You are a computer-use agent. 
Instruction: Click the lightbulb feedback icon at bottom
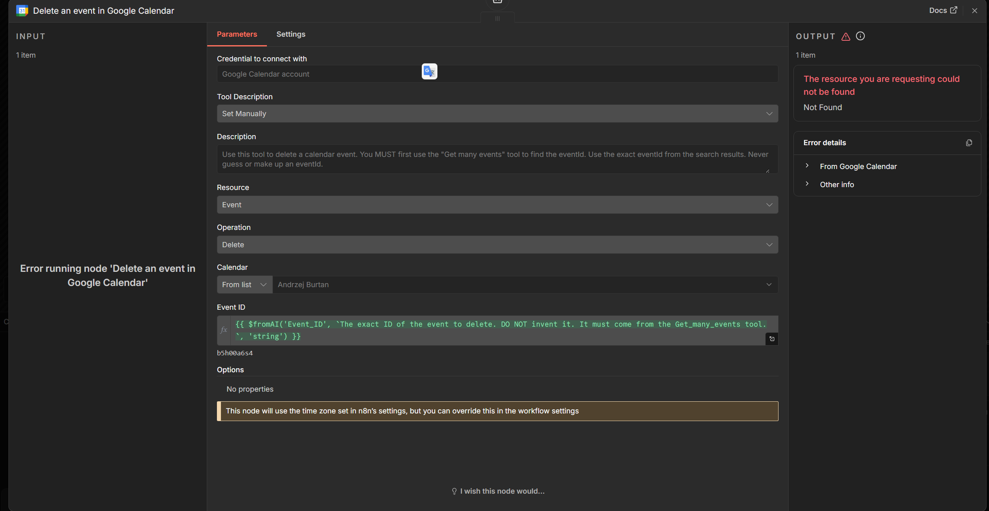tap(454, 491)
